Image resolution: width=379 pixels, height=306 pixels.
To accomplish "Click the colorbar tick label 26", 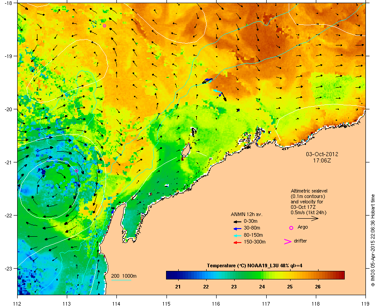I will [318, 287].
